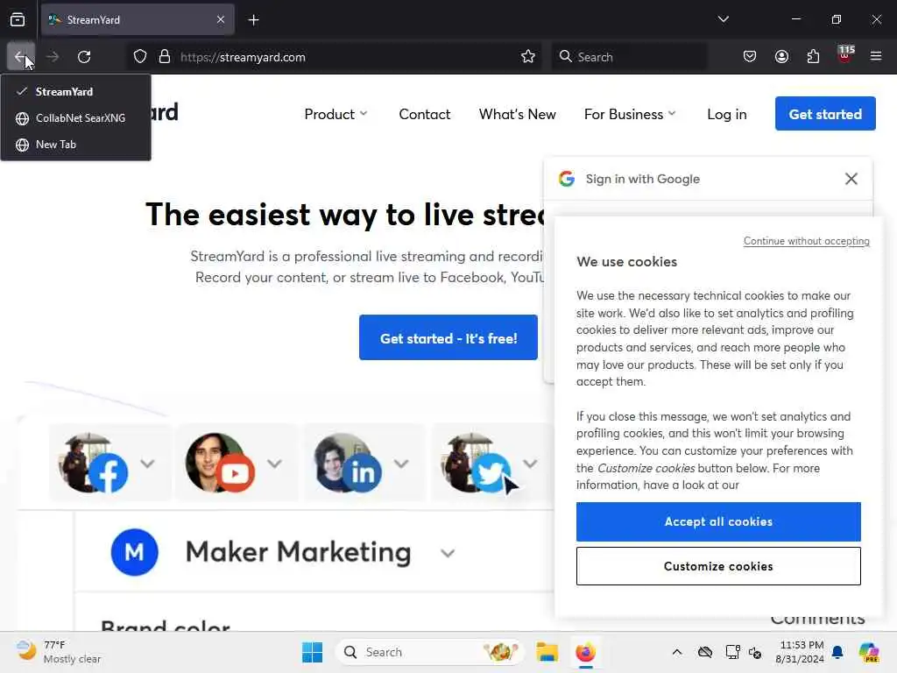Image resolution: width=897 pixels, height=673 pixels.
Task: Show hidden system tray icons
Action: click(x=677, y=652)
